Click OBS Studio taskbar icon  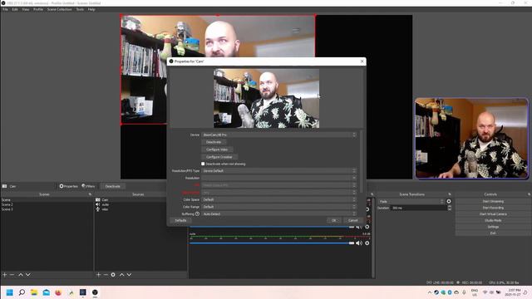[x=95, y=292]
